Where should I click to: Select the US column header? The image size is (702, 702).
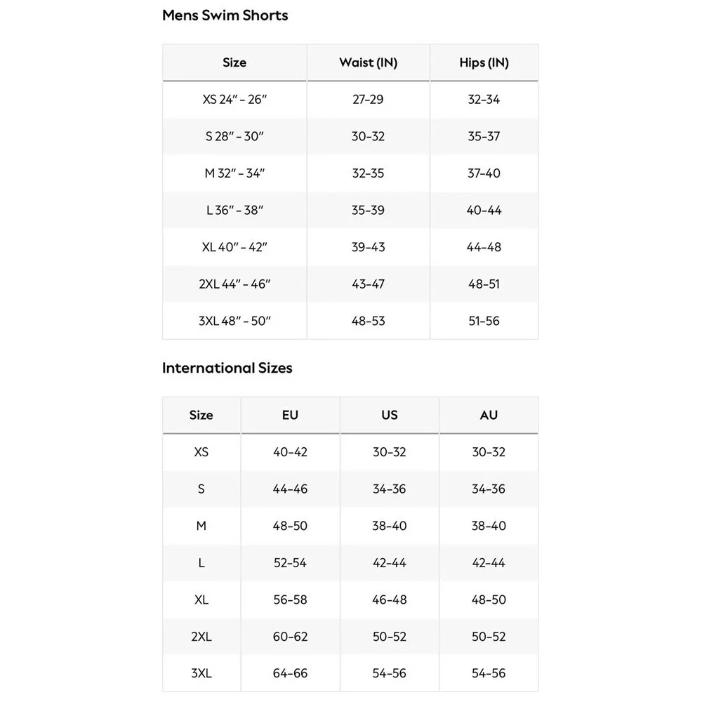[390, 415]
